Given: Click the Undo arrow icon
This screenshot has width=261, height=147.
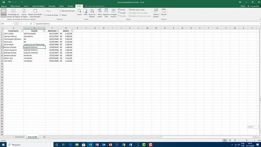Looking at the screenshot, I should [x=9, y=2].
